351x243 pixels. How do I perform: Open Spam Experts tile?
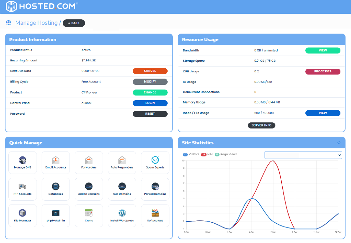click(x=155, y=163)
